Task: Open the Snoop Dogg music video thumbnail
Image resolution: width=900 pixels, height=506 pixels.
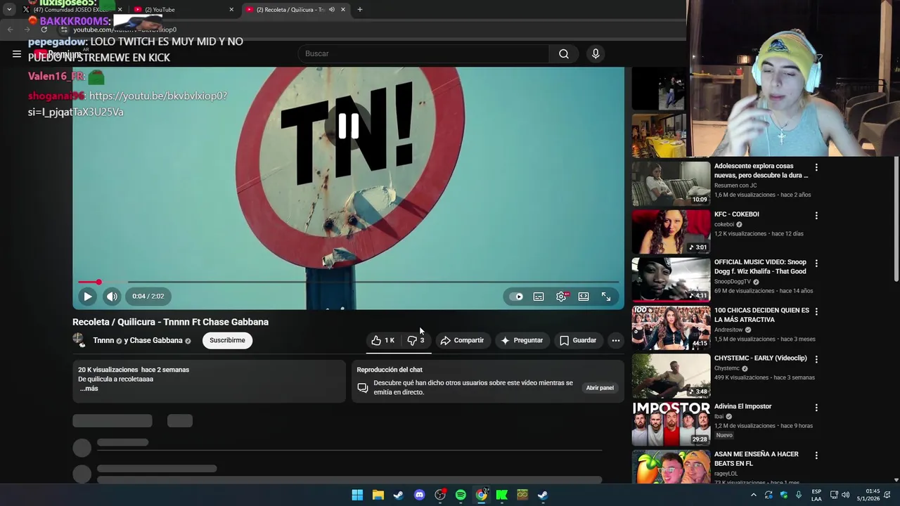Action: point(671,280)
